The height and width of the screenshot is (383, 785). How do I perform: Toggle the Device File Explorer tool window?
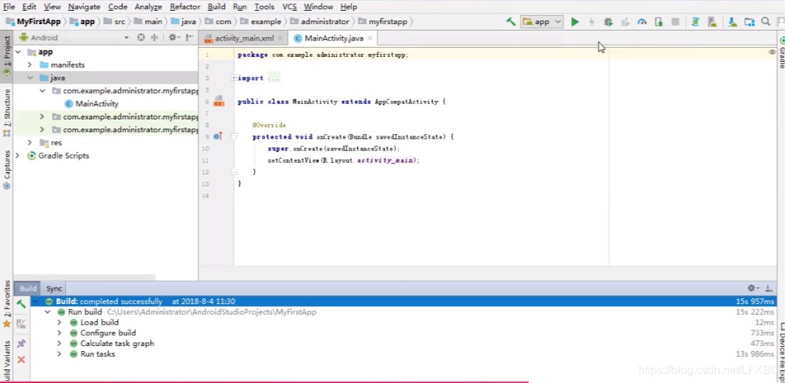781,352
